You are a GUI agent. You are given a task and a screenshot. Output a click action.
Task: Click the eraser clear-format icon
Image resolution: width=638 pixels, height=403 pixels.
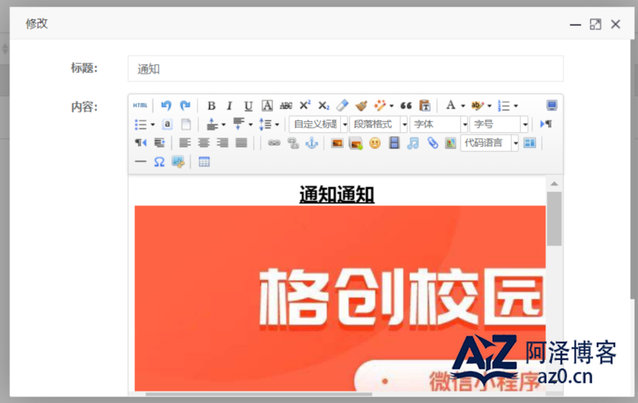pyautogui.click(x=342, y=106)
